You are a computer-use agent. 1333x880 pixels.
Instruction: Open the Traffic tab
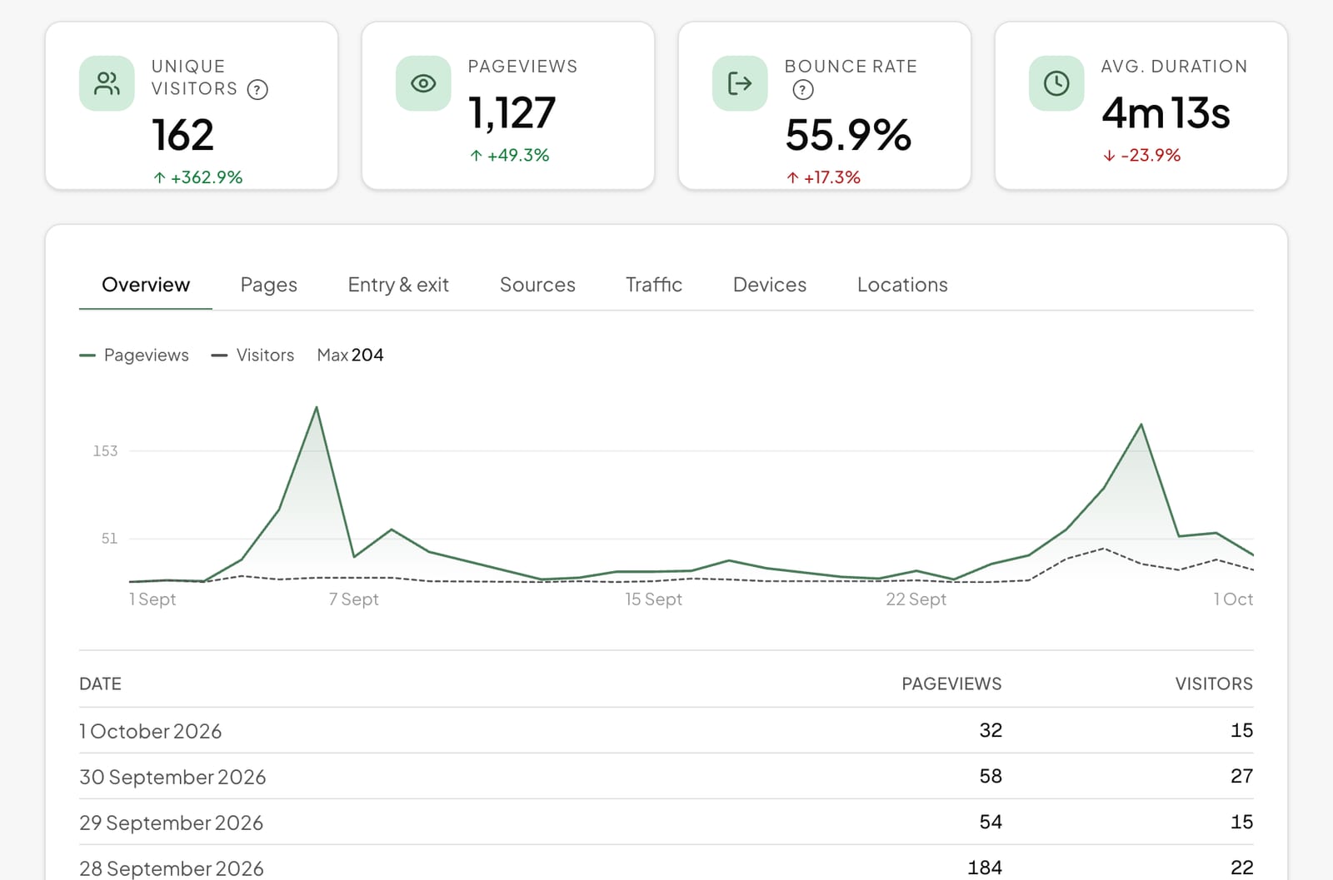(654, 285)
